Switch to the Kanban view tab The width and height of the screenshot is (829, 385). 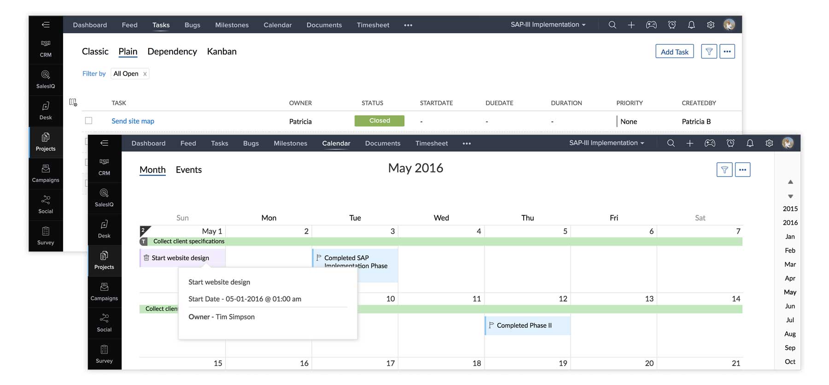click(222, 52)
